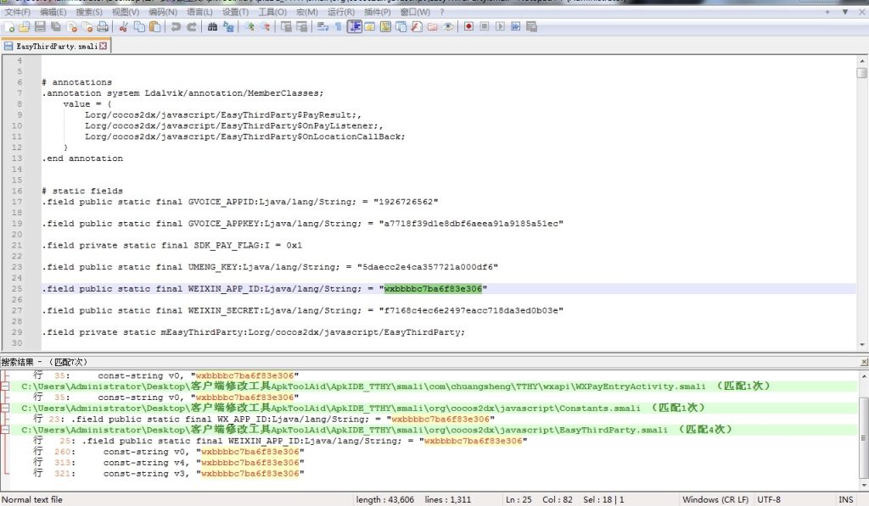The width and height of the screenshot is (869, 506).
Task: Click the New file toolbar icon
Action: pos(8,27)
